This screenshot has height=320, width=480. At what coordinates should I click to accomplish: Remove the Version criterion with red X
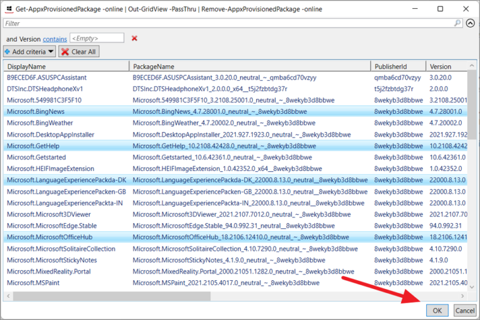(135, 39)
